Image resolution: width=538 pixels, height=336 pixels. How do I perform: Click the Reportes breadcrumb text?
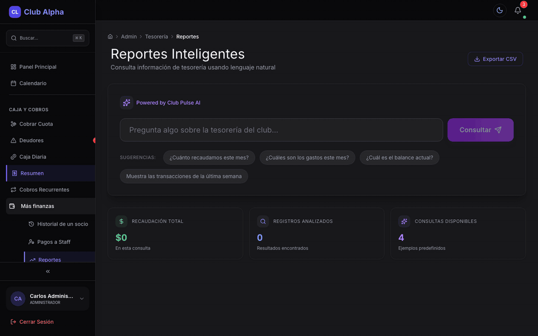pyautogui.click(x=187, y=37)
